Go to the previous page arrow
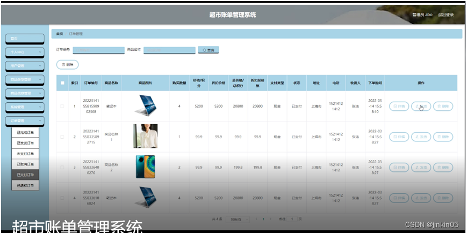 point(256,219)
